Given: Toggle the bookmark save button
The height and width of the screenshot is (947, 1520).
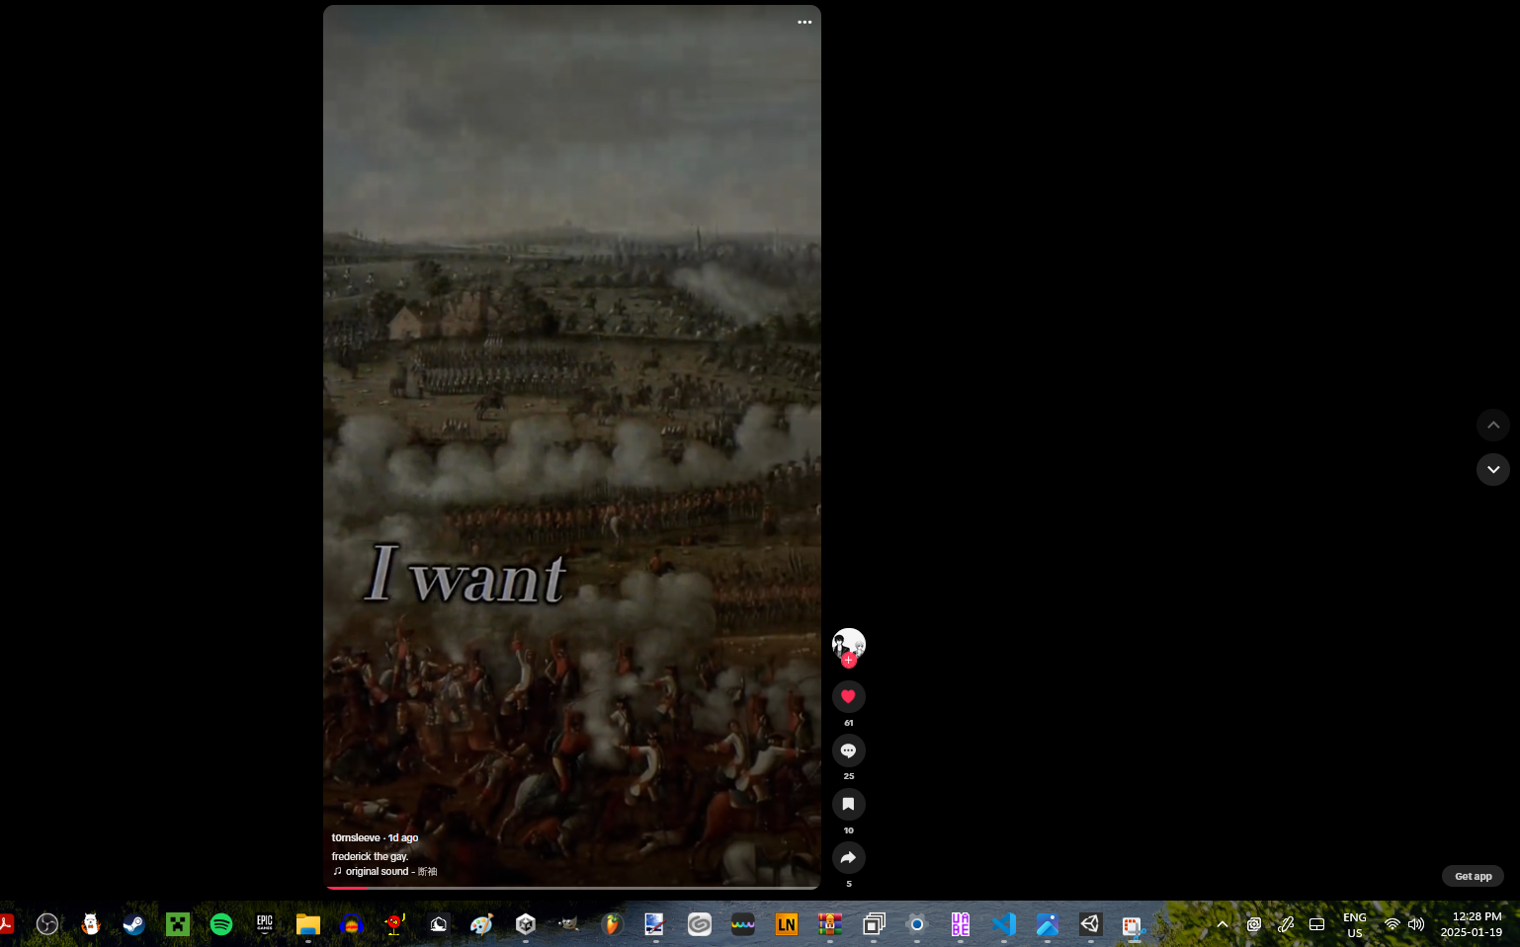Looking at the screenshot, I should click(848, 805).
